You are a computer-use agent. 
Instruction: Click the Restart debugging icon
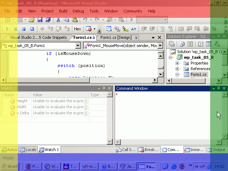click(32, 29)
